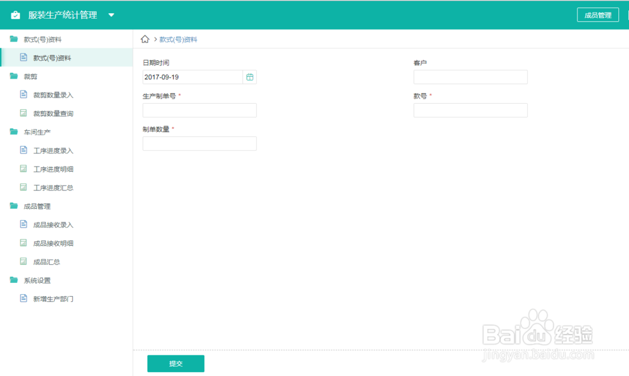629x376 pixels.
Task: Click the home icon in the breadcrumb
Action: tap(145, 38)
